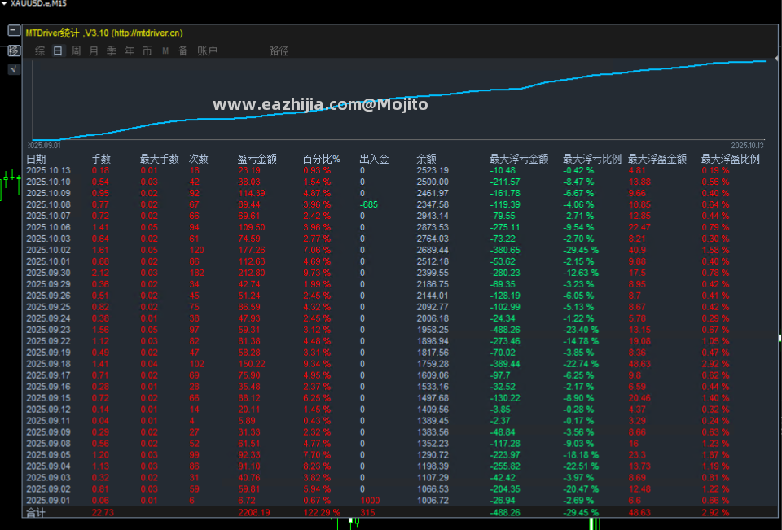This screenshot has width=782, height=530.
Task: Click total profit 2208.19
Action: pos(254,513)
